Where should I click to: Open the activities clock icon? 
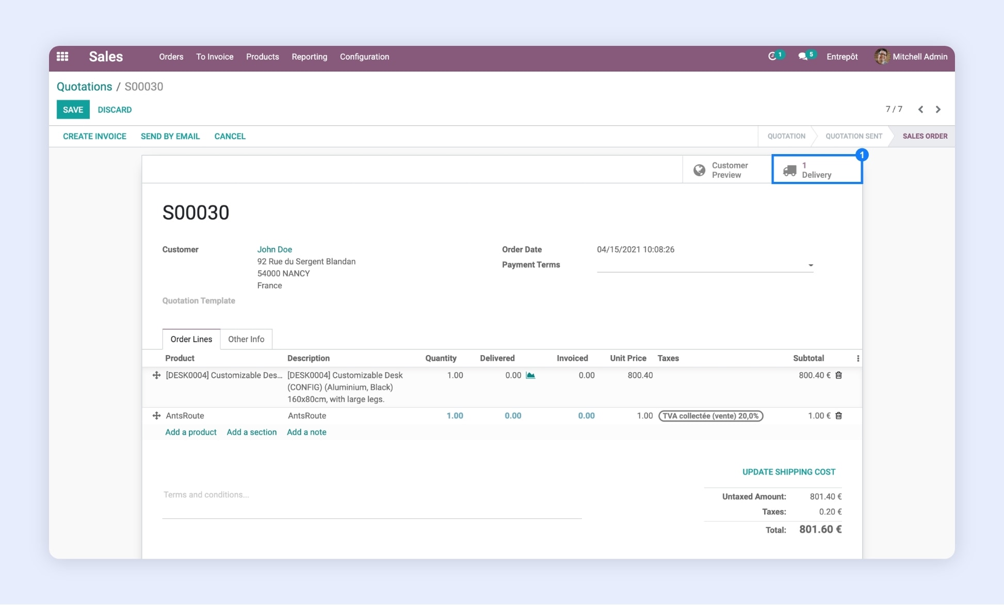point(772,57)
